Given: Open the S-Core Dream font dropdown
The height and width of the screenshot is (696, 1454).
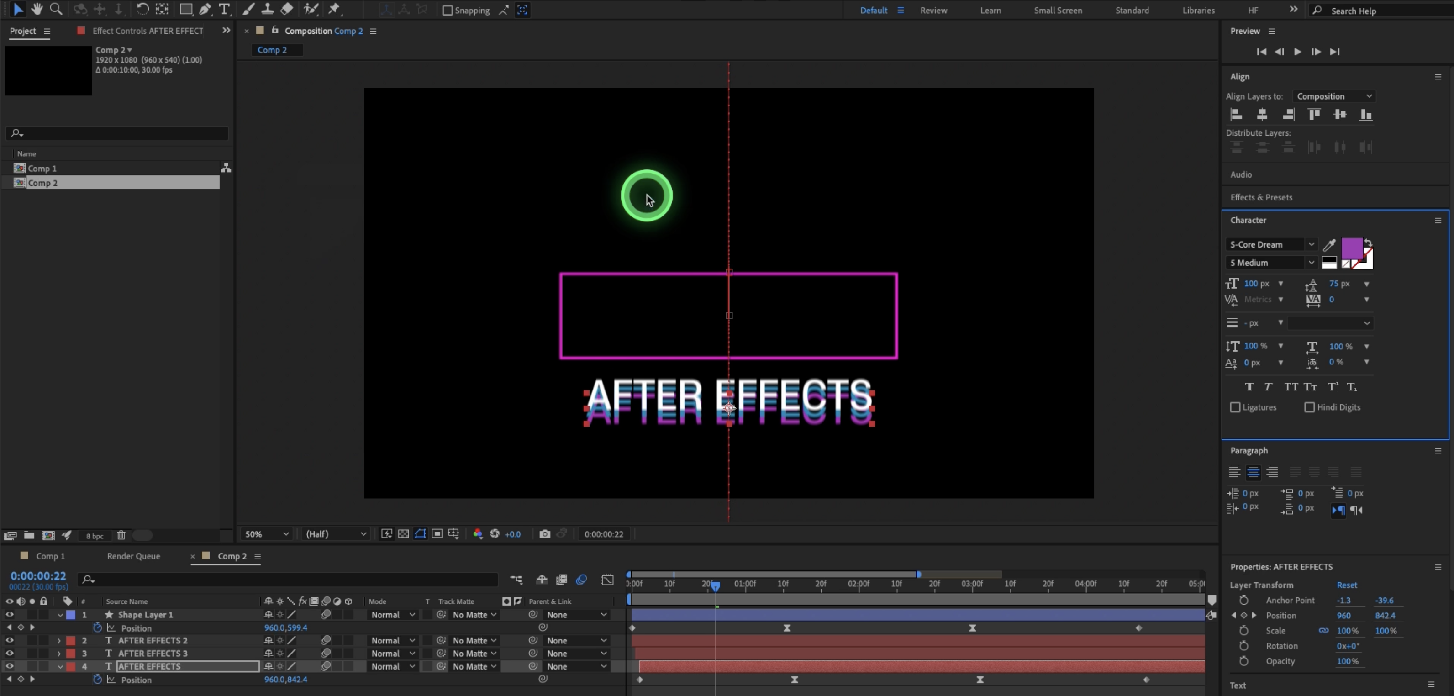Looking at the screenshot, I should pyautogui.click(x=1311, y=244).
